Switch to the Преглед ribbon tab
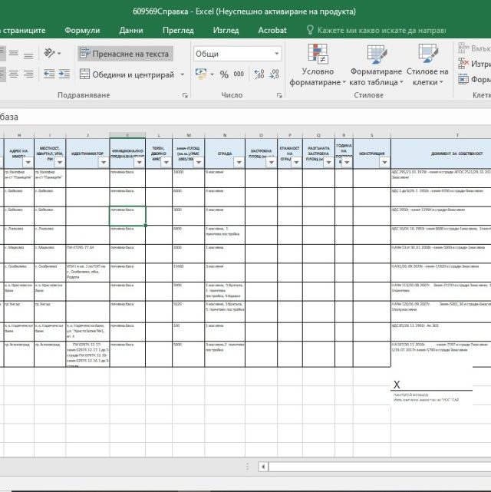The image size is (491, 492). pyautogui.click(x=178, y=30)
